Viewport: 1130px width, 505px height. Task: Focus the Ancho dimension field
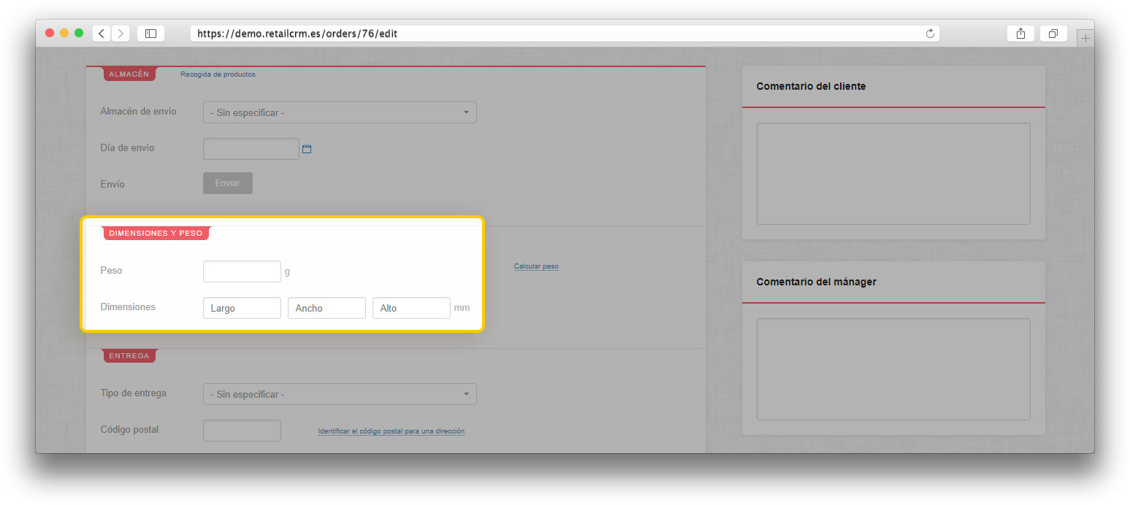[327, 308]
